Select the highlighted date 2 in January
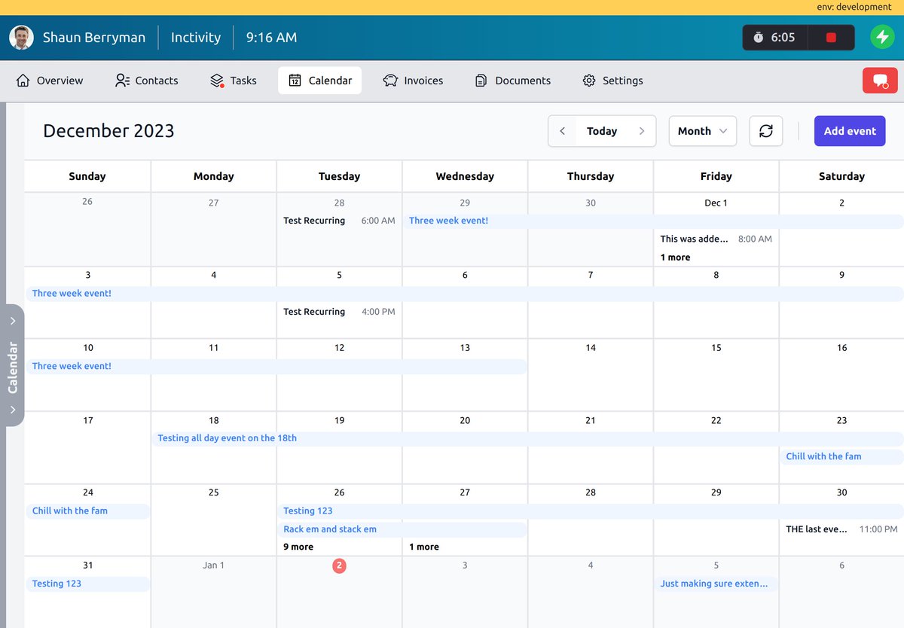The width and height of the screenshot is (904, 628). (339, 566)
